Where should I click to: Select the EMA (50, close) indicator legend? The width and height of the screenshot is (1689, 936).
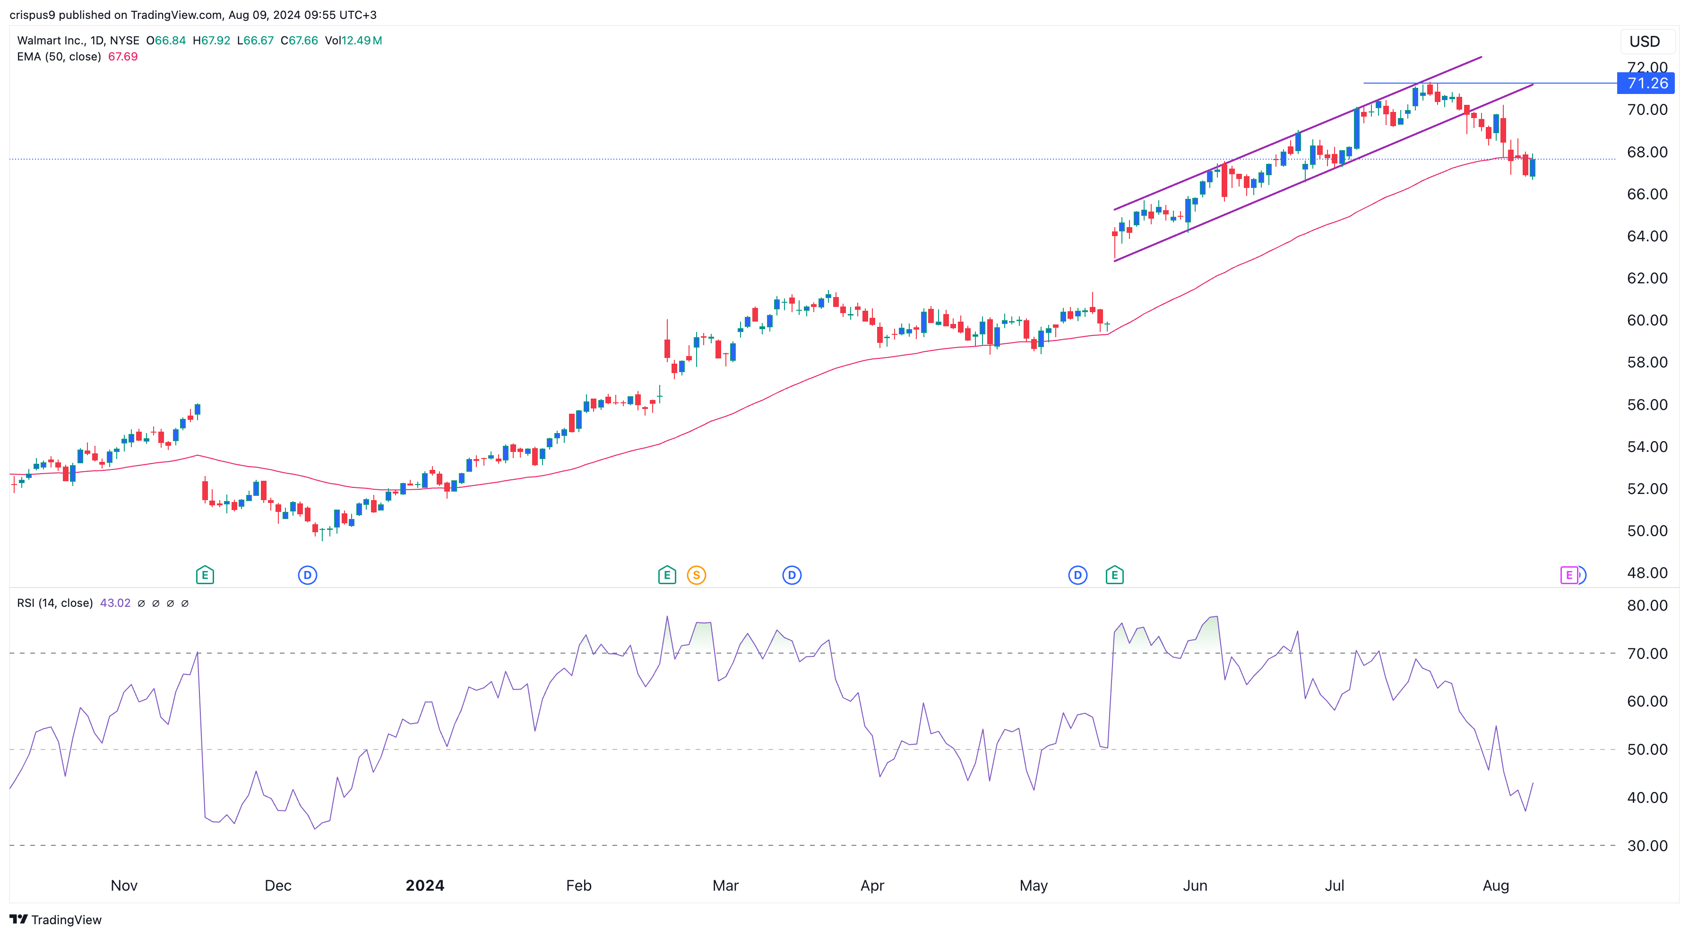click(59, 56)
